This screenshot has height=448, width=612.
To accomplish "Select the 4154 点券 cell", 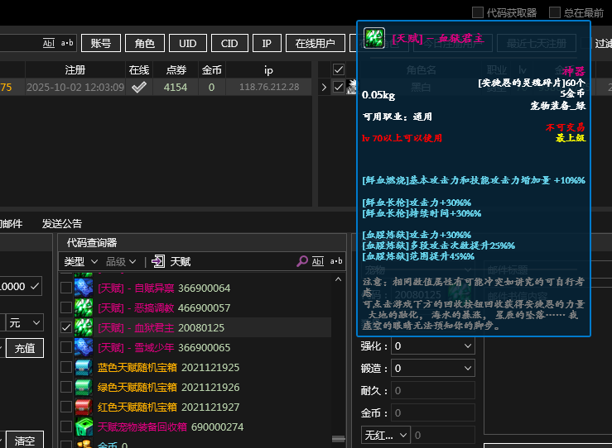I will click(x=176, y=88).
